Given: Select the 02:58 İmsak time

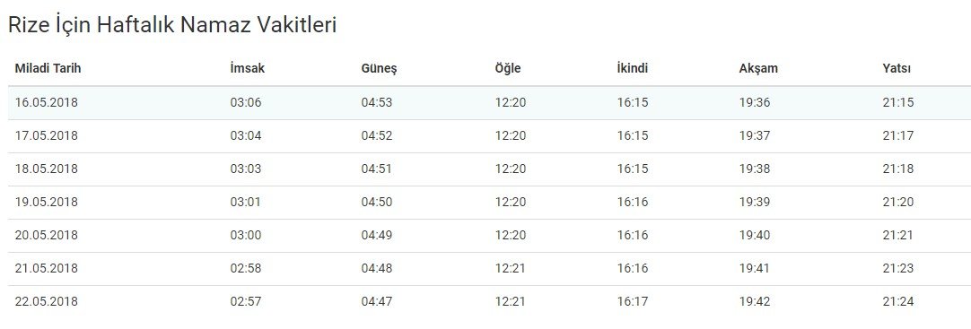Looking at the screenshot, I should click(246, 269).
